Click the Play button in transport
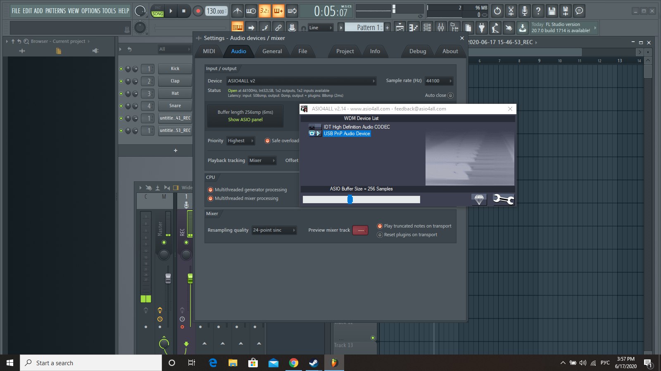The width and height of the screenshot is (661, 371). pyautogui.click(x=171, y=11)
